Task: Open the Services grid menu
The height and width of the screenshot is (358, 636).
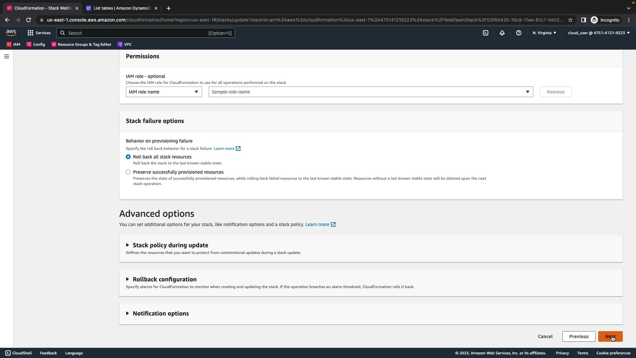Action: pos(39,33)
